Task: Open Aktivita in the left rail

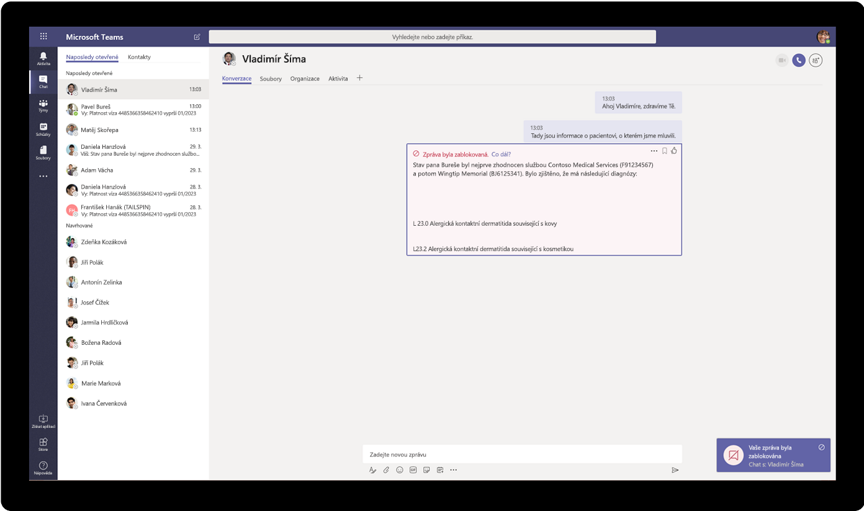Action: 43,59
